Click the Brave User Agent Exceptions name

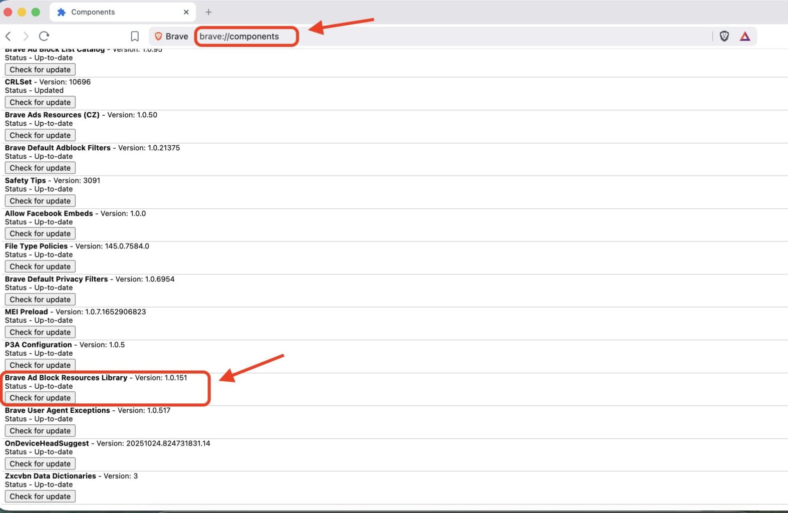click(x=58, y=410)
